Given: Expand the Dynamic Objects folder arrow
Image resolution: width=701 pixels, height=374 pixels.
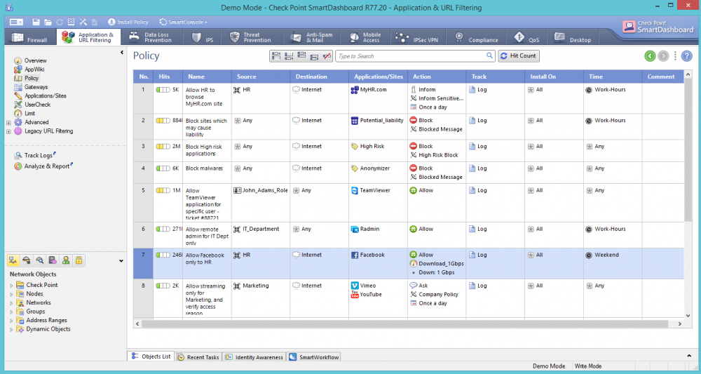Looking at the screenshot, I should (12, 329).
